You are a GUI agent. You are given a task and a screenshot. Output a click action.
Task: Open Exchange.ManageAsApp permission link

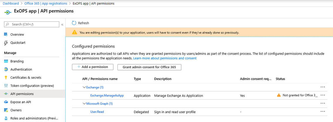click(x=107, y=96)
